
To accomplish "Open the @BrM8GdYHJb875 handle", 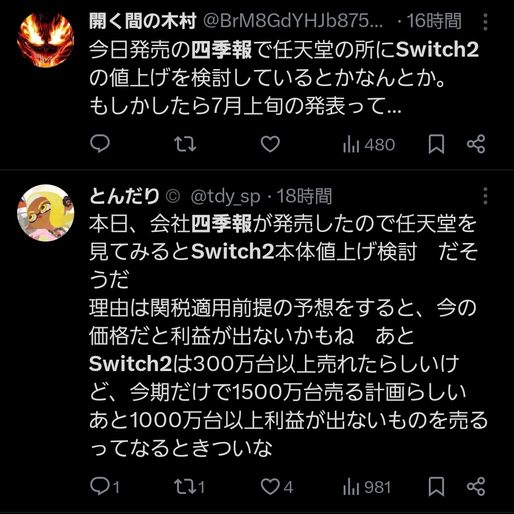I will click(x=293, y=21).
